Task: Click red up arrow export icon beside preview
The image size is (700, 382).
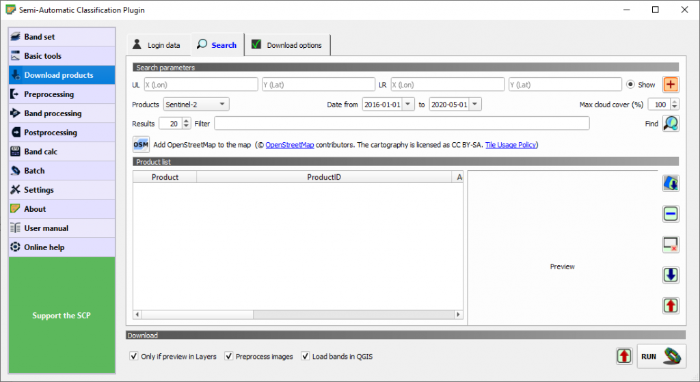Action: point(671,305)
